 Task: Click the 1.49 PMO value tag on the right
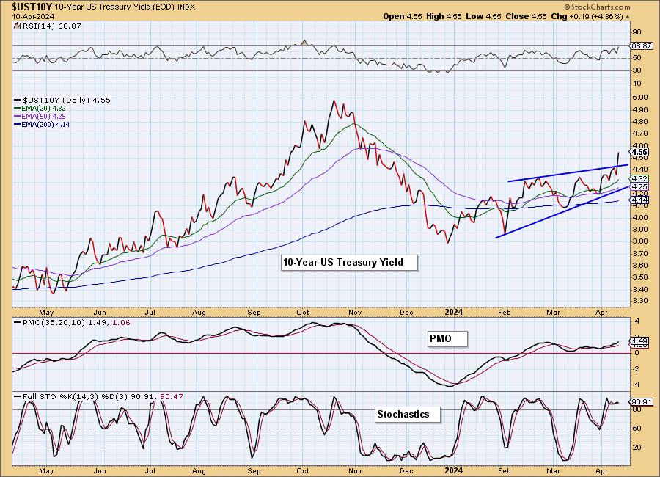(639, 341)
